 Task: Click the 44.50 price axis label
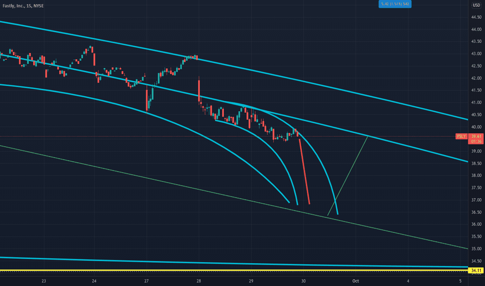pos(476,17)
